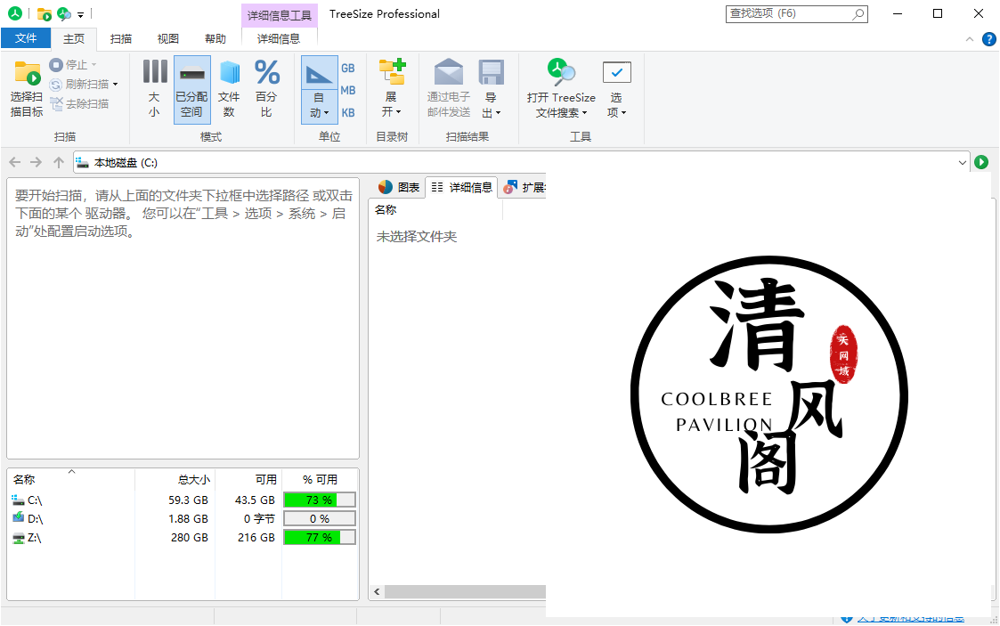Switch to the 主页 ribbon tab
Screen dimensions: 1000x626
[x=74, y=39]
